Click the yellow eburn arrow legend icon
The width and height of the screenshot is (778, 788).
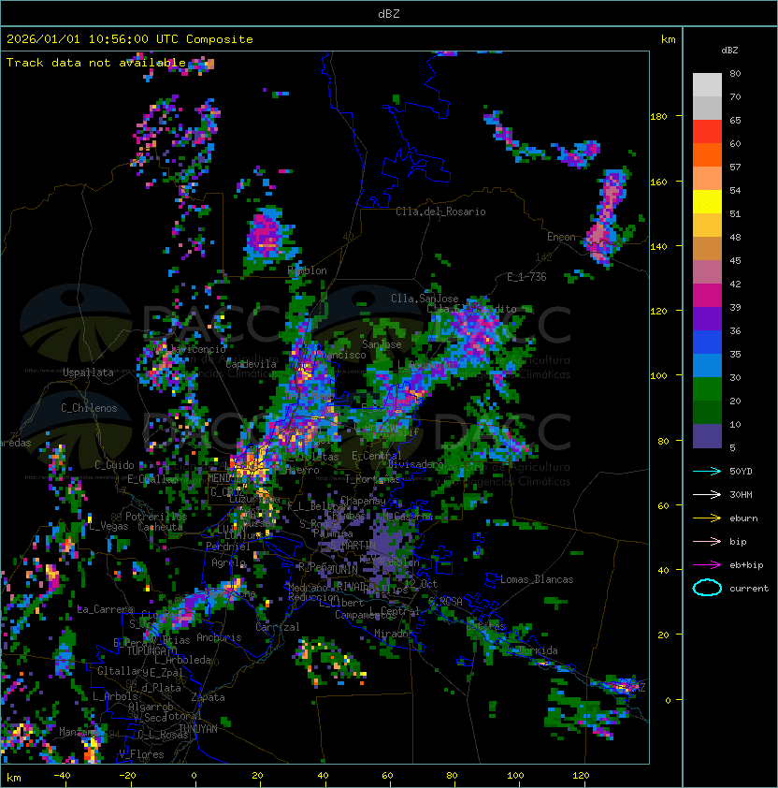coord(707,518)
